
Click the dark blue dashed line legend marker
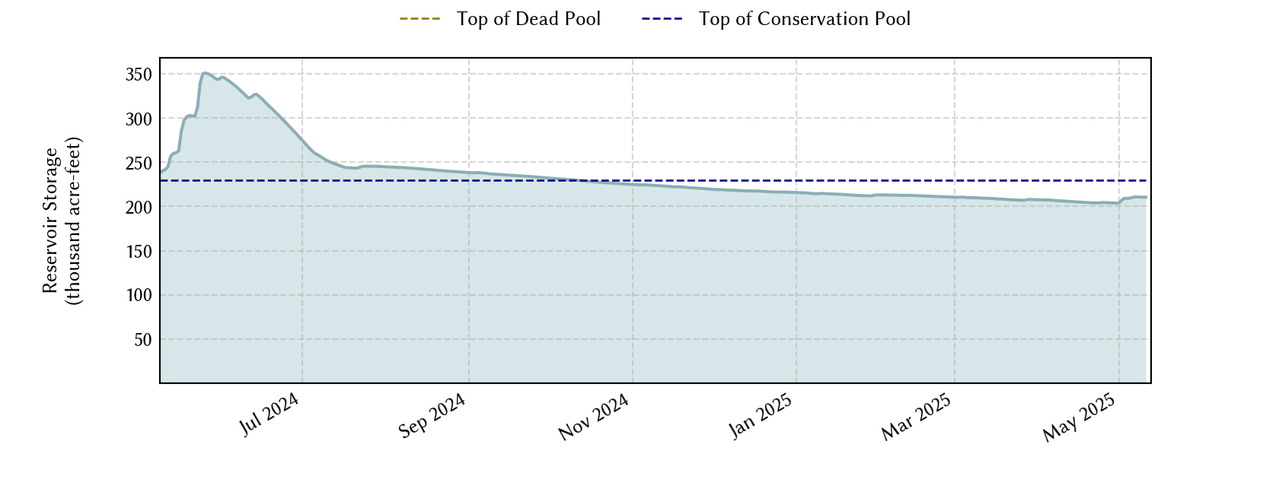pyautogui.click(x=662, y=19)
